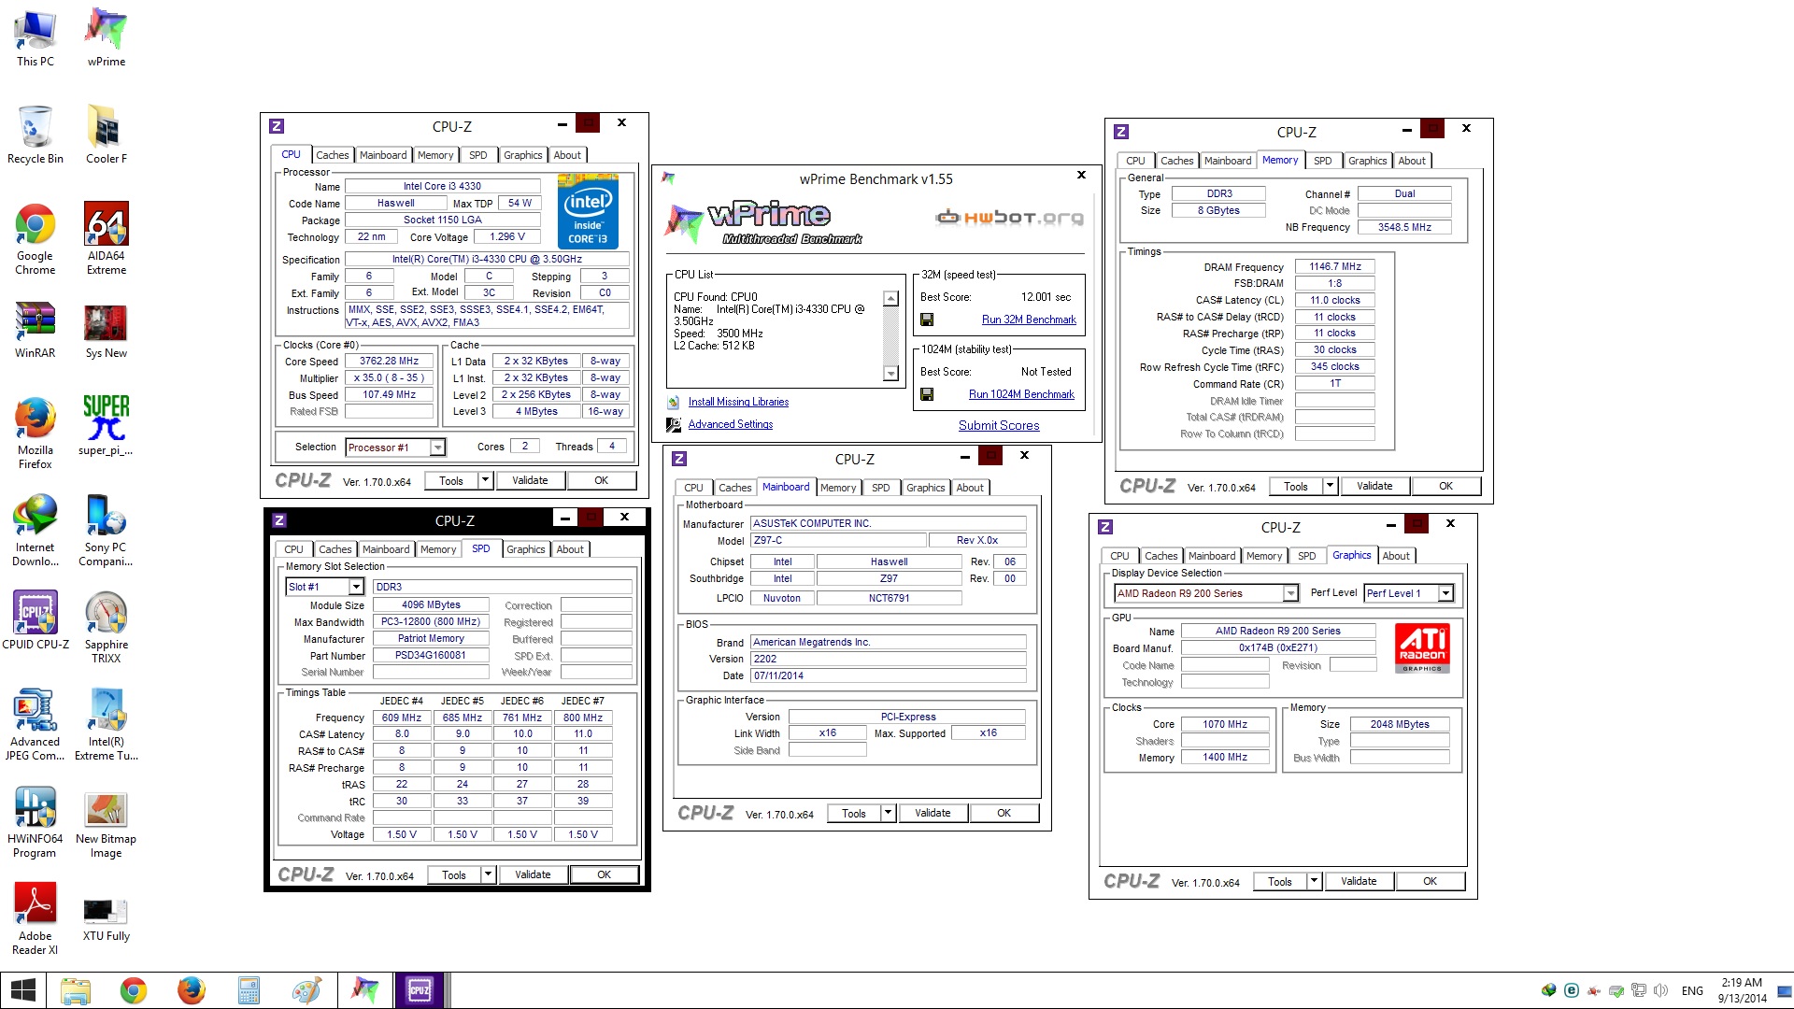Open Perf Level 1 dropdown
Viewport: 1794px width, 1009px height.
click(1445, 593)
